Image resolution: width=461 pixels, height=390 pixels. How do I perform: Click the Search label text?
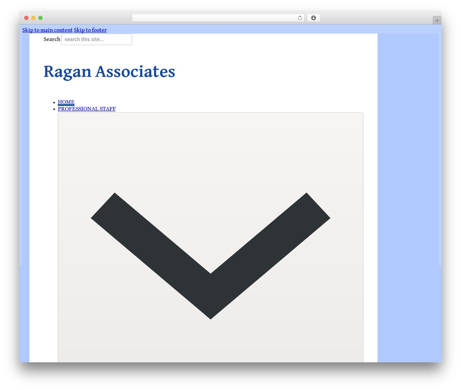coord(52,39)
